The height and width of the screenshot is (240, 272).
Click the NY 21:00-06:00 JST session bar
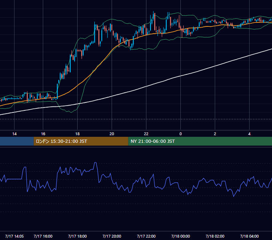[200, 141]
